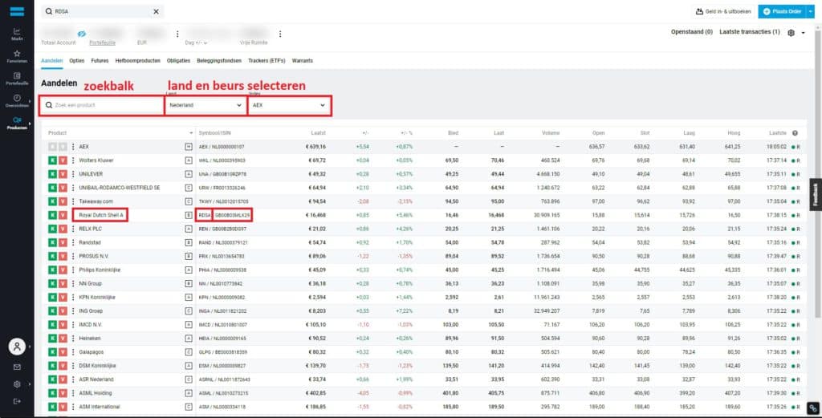Viewport: 822px width, 418px height.
Task: Open the ASR Nederland product name
Action: click(96, 379)
